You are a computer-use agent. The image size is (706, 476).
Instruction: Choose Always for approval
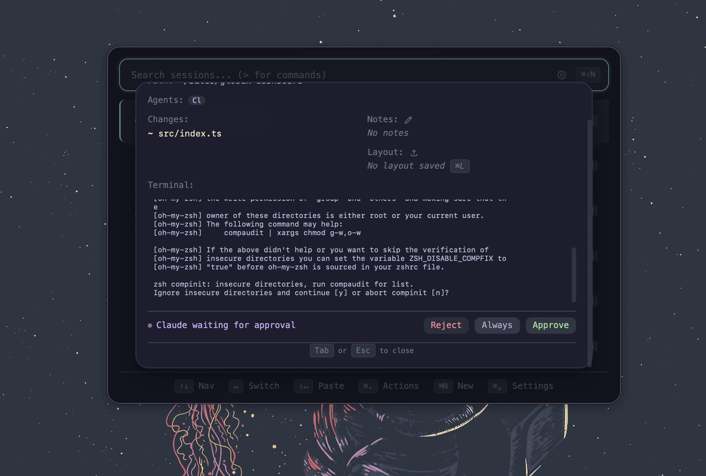coord(497,325)
